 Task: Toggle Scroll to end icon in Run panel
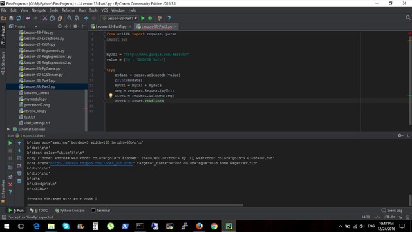coord(19,166)
